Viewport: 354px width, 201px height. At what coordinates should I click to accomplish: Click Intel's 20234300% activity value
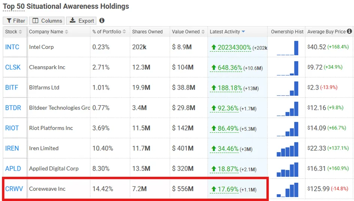[x=230, y=47]
